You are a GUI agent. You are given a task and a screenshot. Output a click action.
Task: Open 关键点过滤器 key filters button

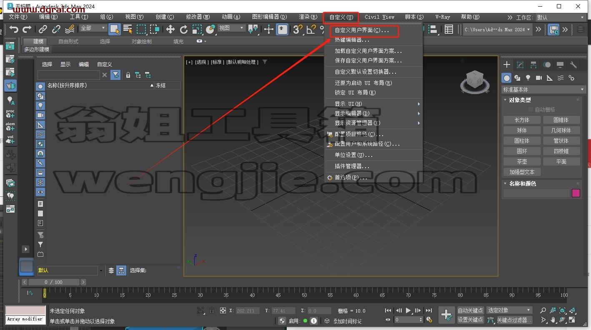514,320
